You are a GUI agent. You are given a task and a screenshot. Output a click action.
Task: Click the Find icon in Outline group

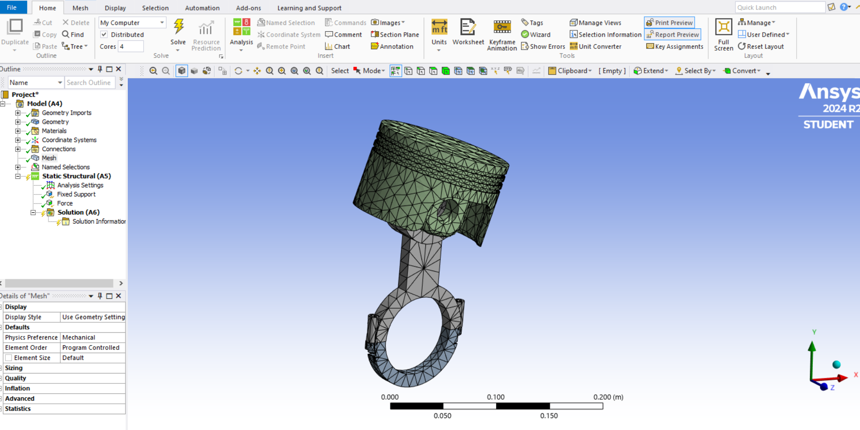point(73,34)
